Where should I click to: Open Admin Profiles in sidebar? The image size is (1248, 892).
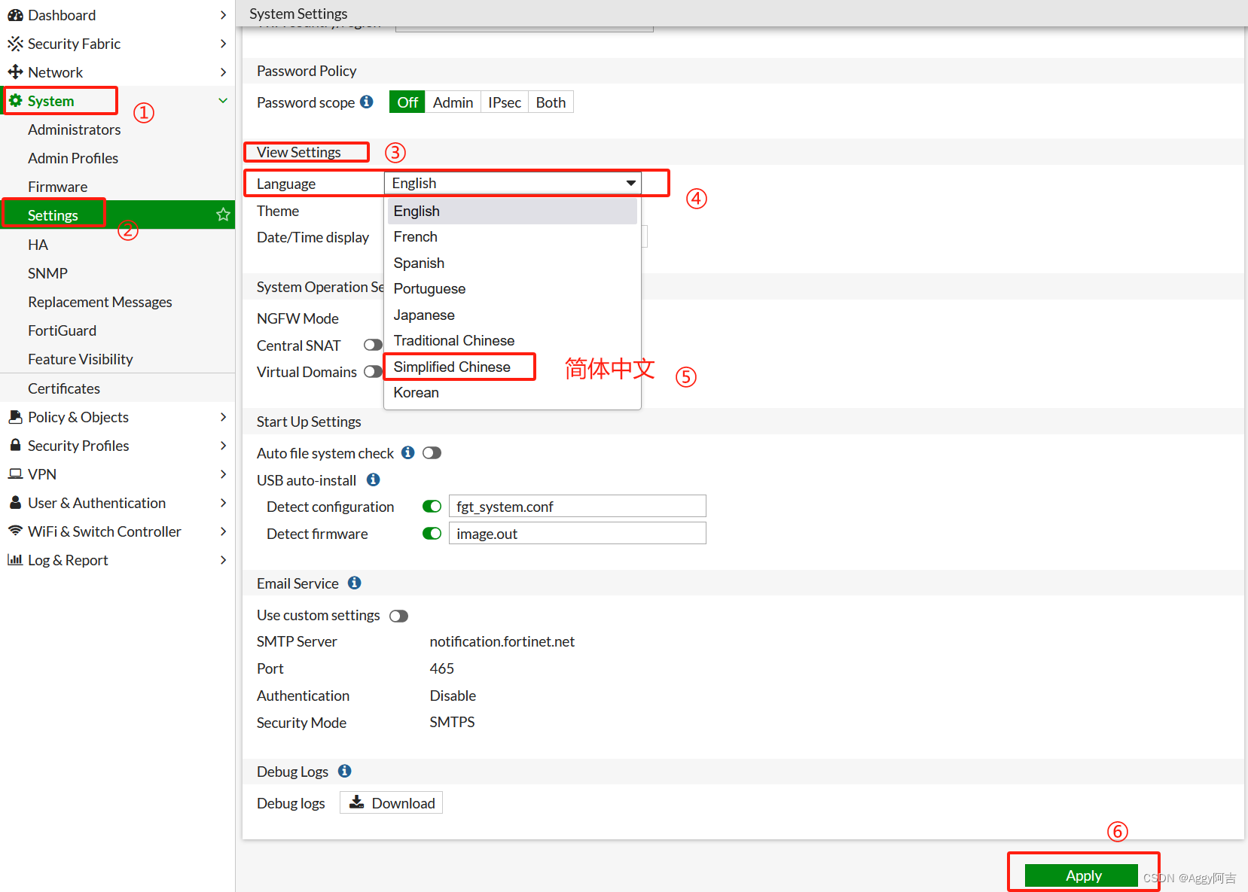pyautogui.click(x=73, y=158)
